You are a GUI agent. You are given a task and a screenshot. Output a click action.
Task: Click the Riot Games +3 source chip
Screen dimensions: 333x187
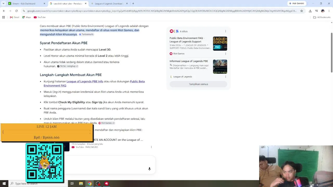(x=106, y=123)
